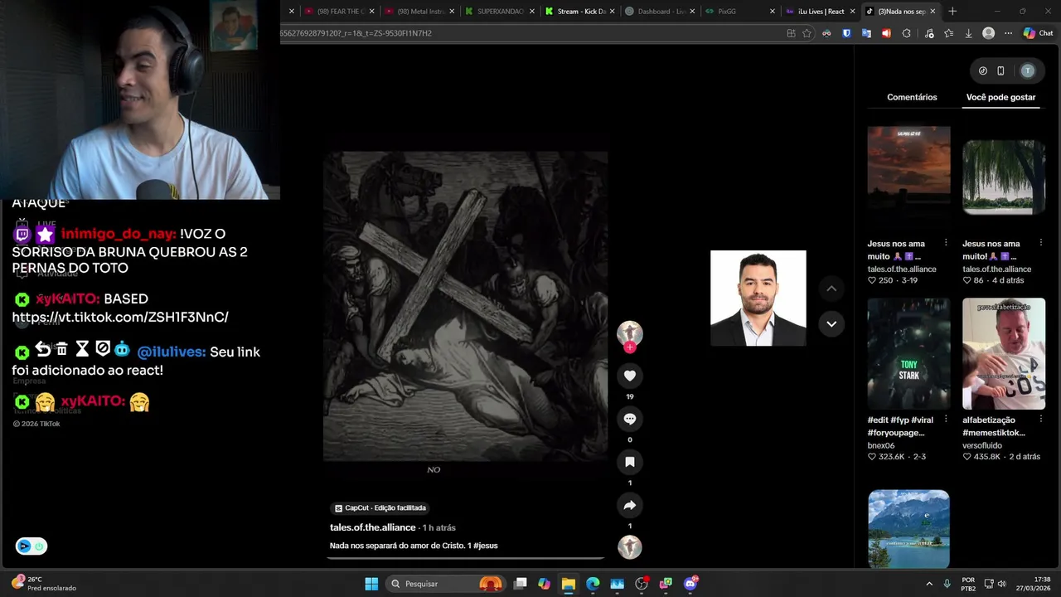1061x597 pixels.
Task: Go to the previous video with the up chevron
Action: tap(831, 289)
